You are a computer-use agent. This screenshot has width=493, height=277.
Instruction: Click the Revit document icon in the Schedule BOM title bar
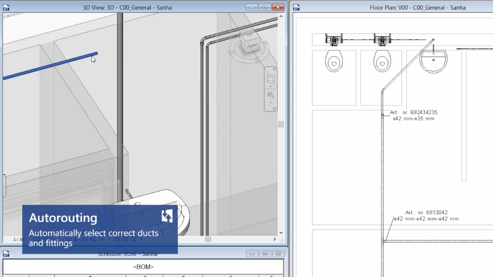[6, 254]
